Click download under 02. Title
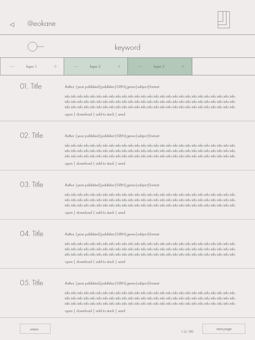Screen dimensions: 255x340 click(84, 163)
